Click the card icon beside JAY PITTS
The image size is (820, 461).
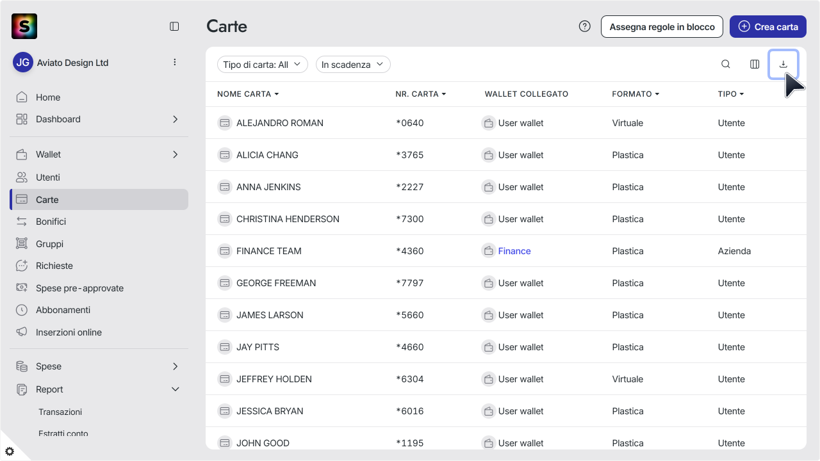[x=224, y=347]
